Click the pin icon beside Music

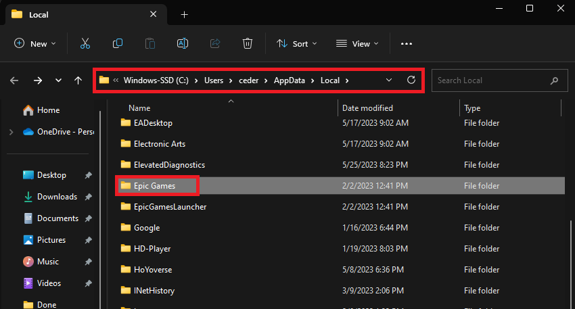click(88, 262)
